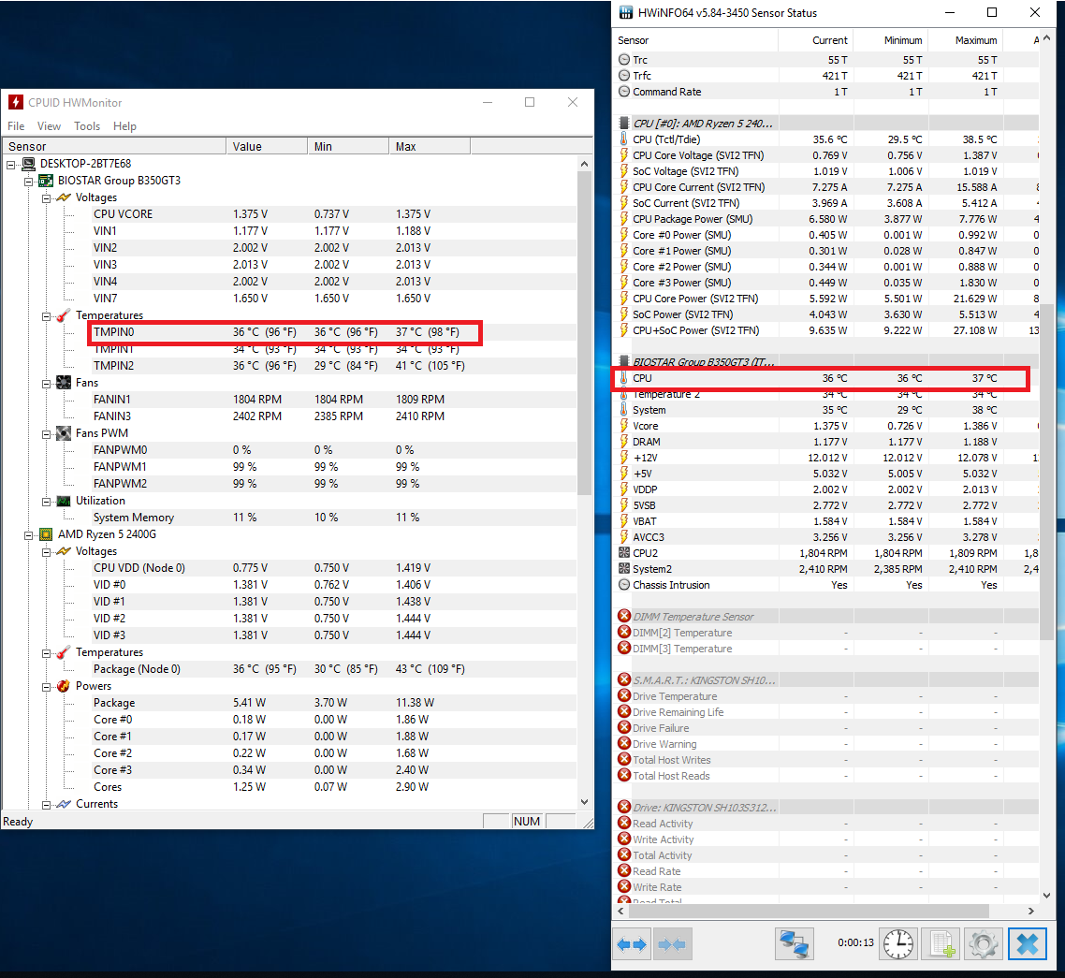Collapse the DESKTOP-2BT7E68 tree node
The width and height of the screenshot is (1065, 978).
(x=12, y=164)
